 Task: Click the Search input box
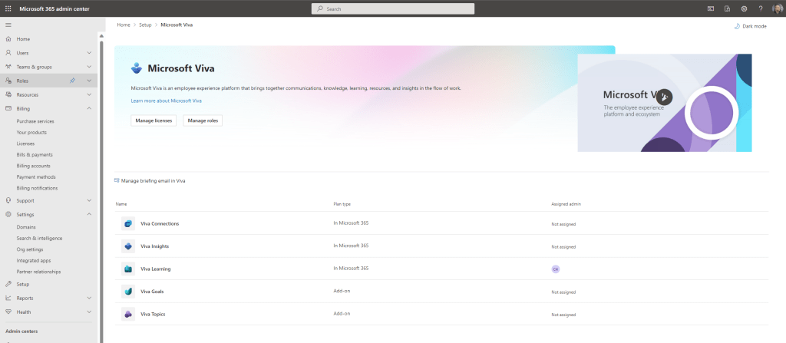[x=393, y=8]
